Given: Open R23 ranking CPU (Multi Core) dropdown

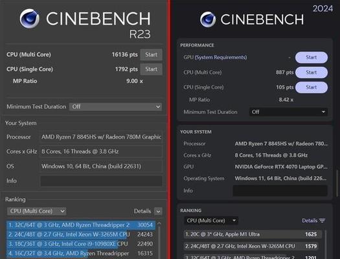Looking at the screenshot, I should click(37, 211).
